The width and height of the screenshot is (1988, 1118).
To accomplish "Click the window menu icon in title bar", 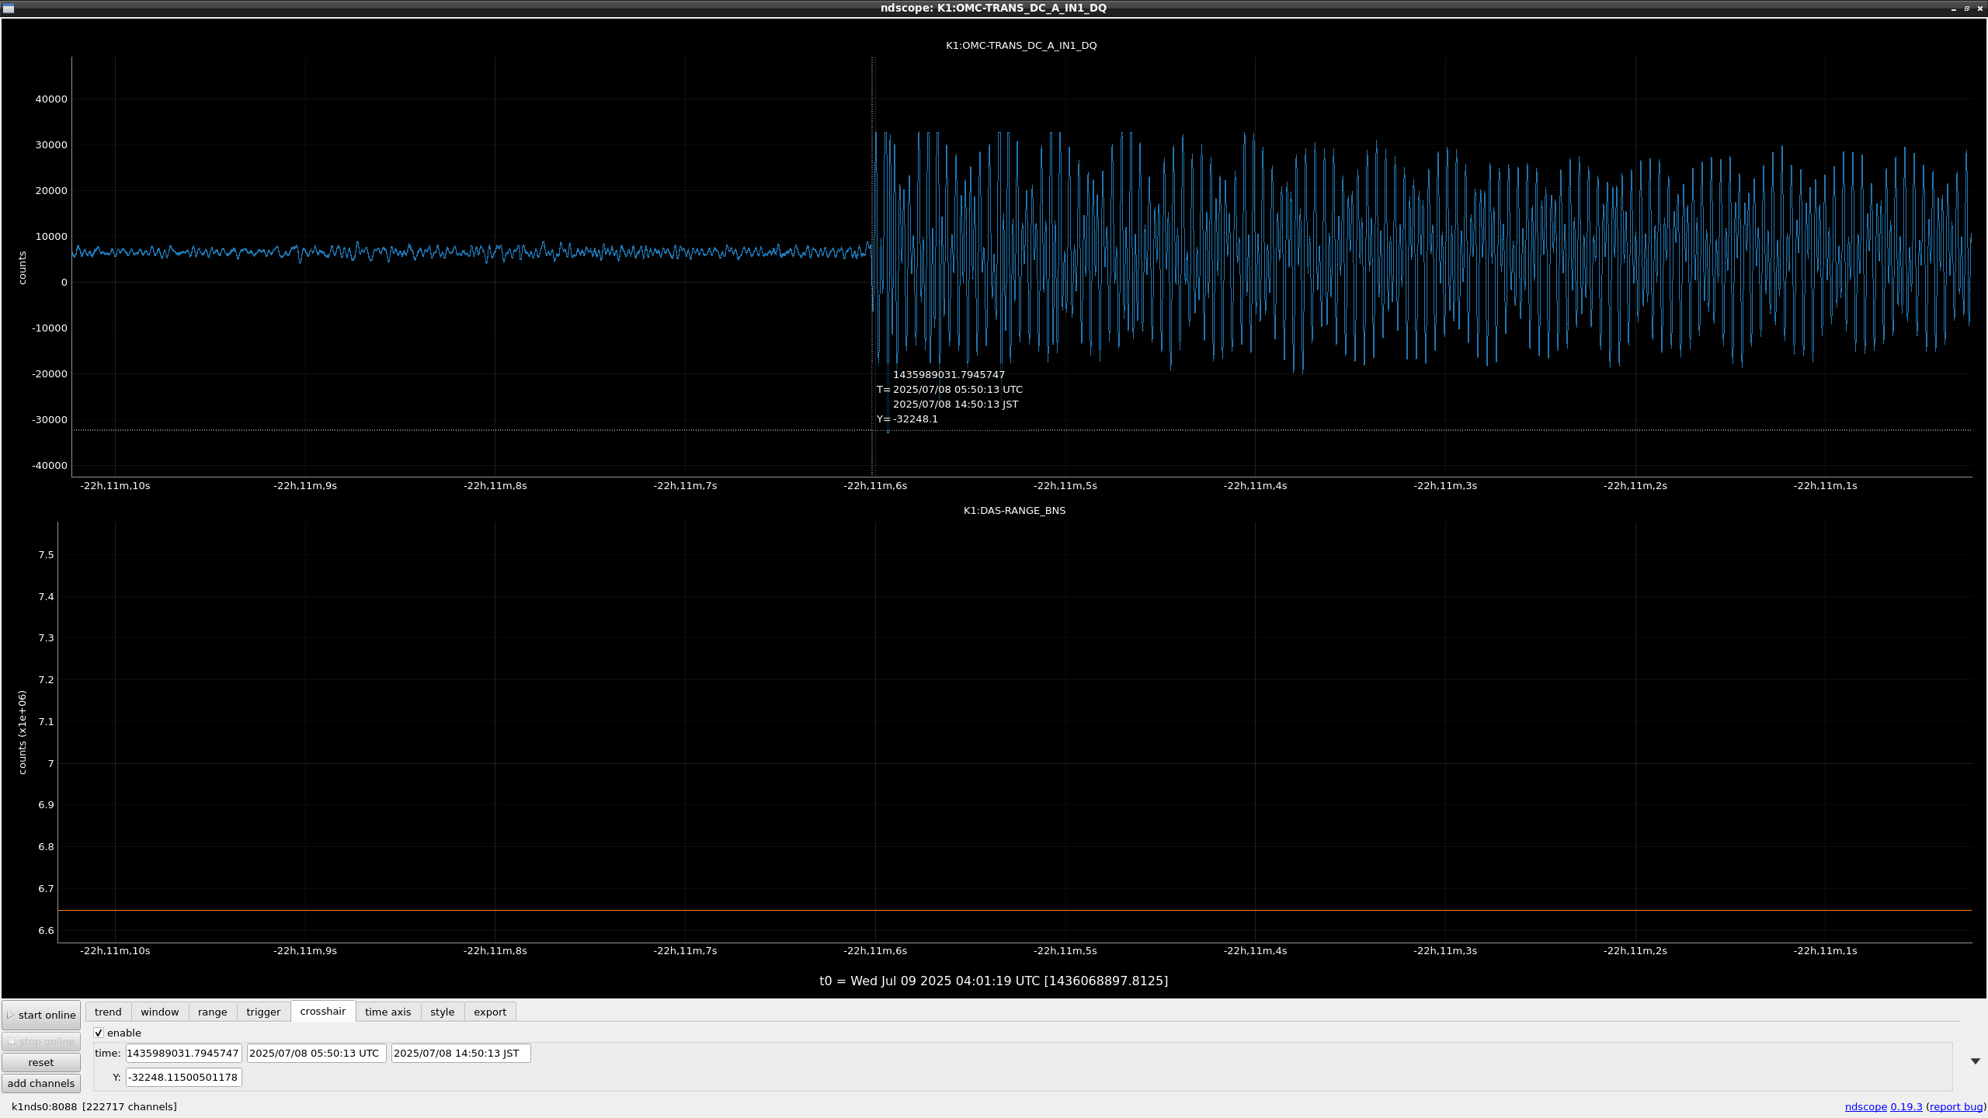I will (x=9, y=8).
